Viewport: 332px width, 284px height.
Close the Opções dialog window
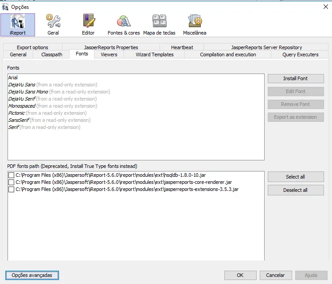pos(326,7)
